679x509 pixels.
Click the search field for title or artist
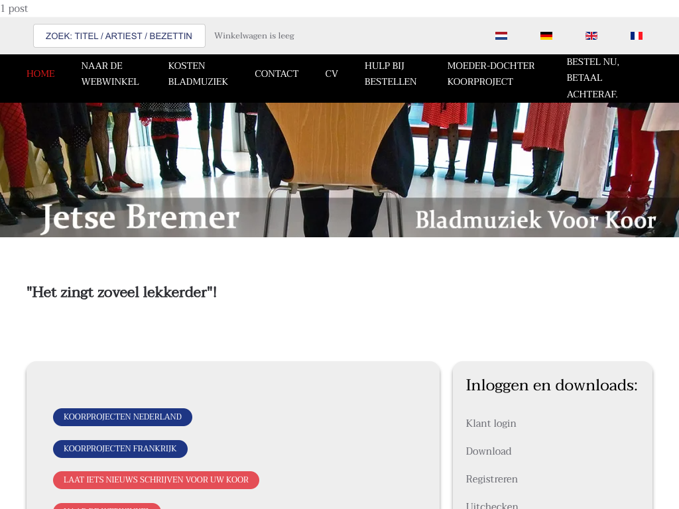(119, 36)
